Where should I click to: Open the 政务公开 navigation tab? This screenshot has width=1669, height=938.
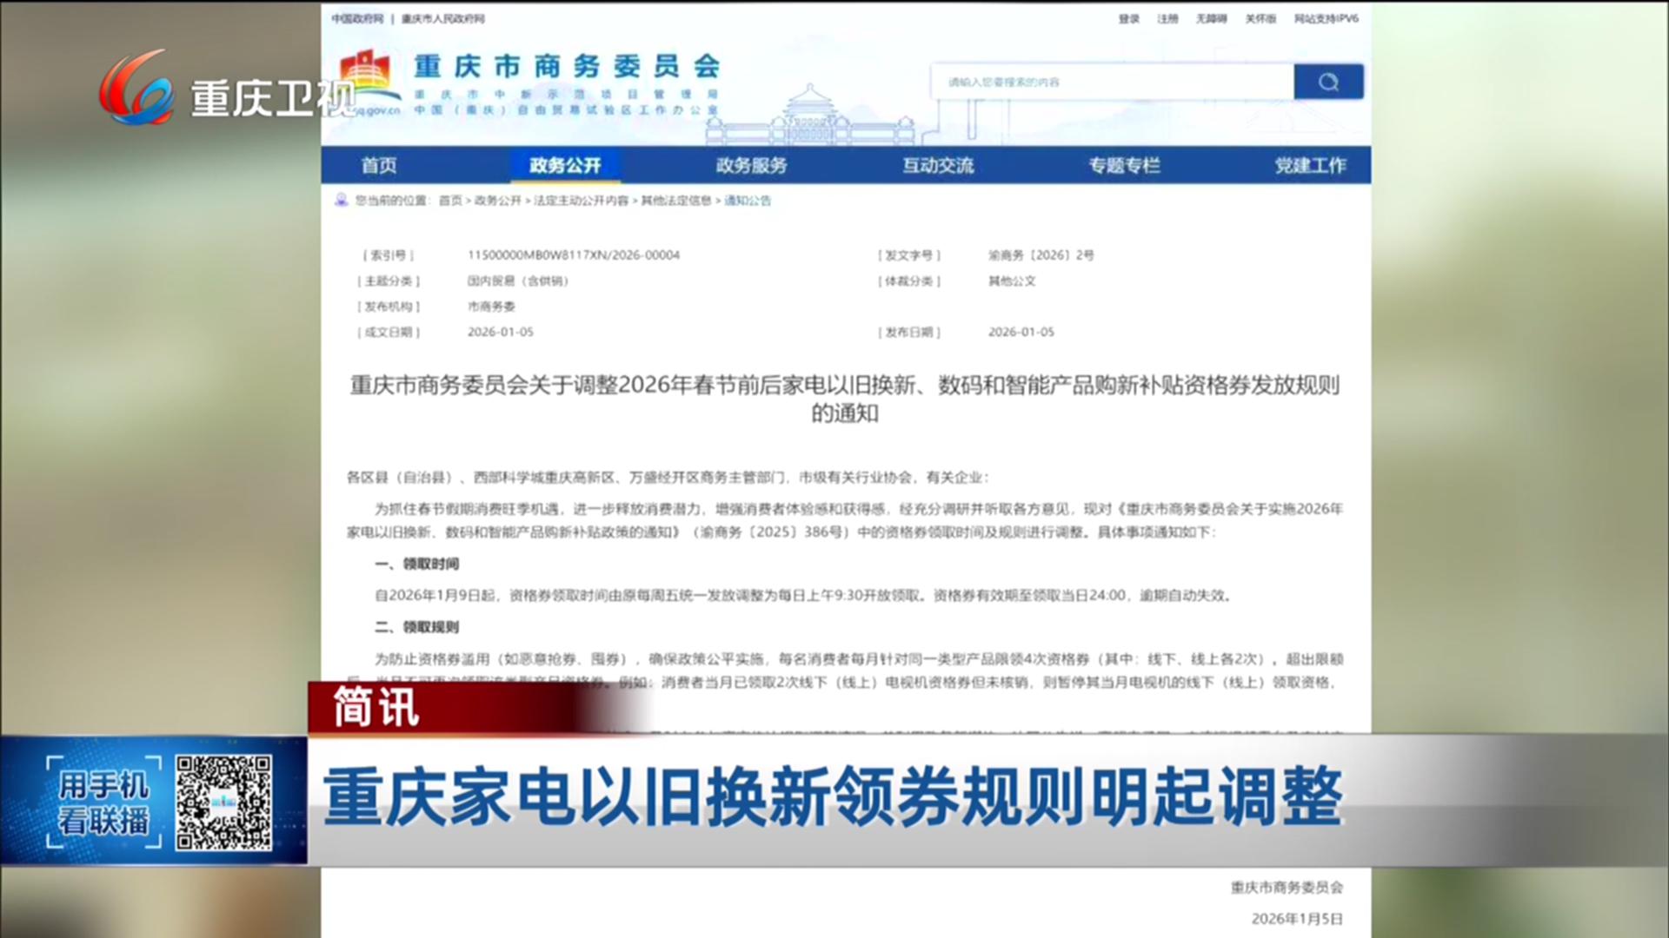[x=565, y=165]
